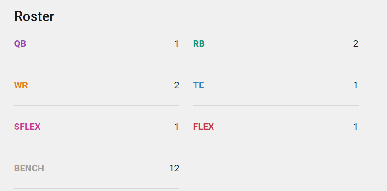The height and width of the screenshot is (191, 387).
Task: Click the RB slot count value
Action: (x=355, y=44)
